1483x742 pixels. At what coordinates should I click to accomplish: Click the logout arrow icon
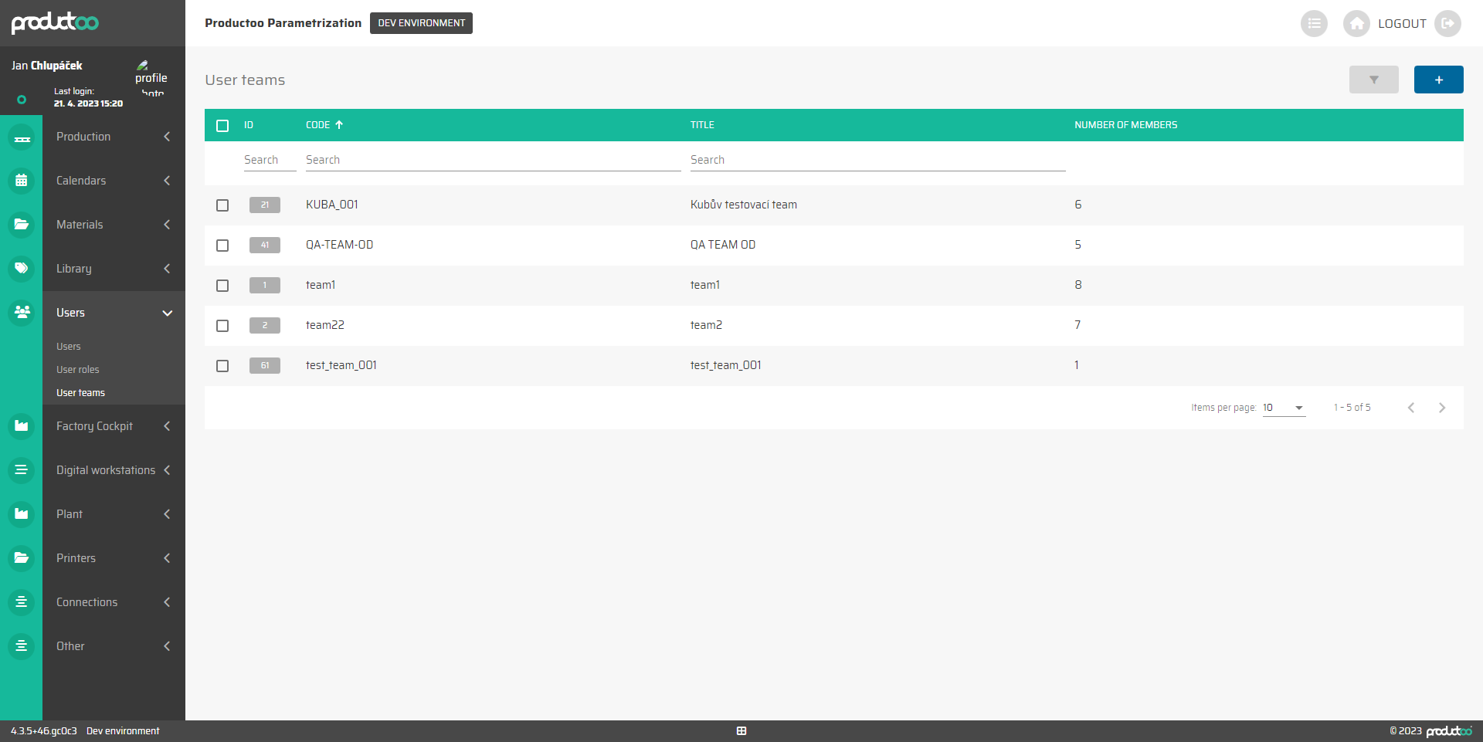click(1447, 23)
